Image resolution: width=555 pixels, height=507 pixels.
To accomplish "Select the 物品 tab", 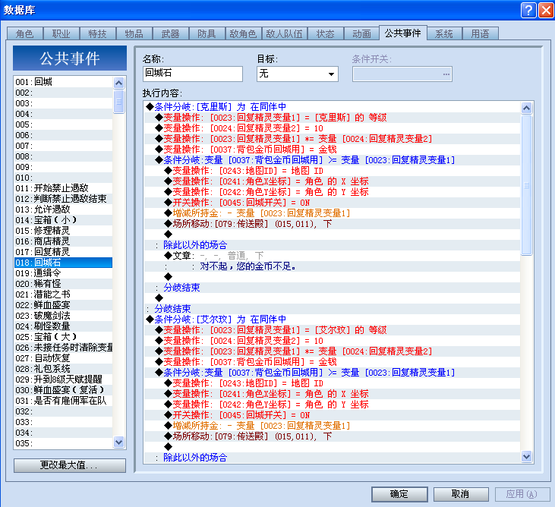I will click(x=134, y=34).
